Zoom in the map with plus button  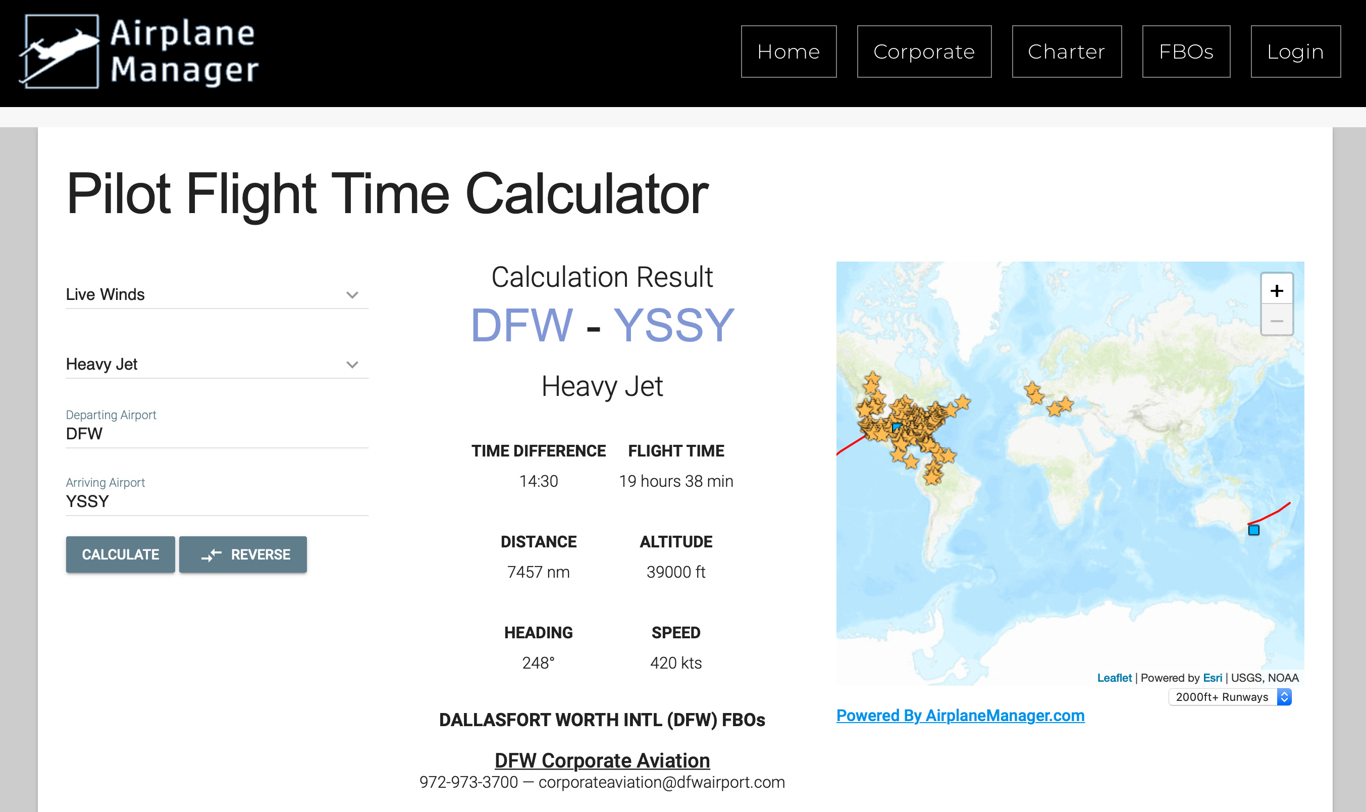pyautogui.click(x=1276, y=290)
